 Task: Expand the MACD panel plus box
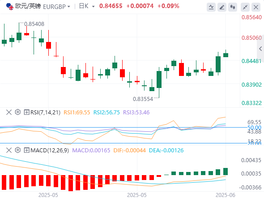[x=26, y=150]
